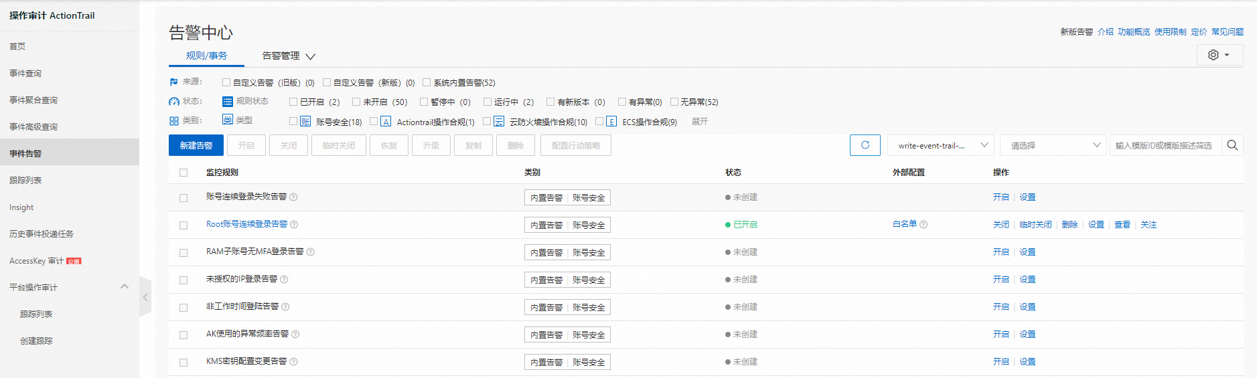Focus the template ID search input
1257x378 pixels.
tap(1166, 145)
